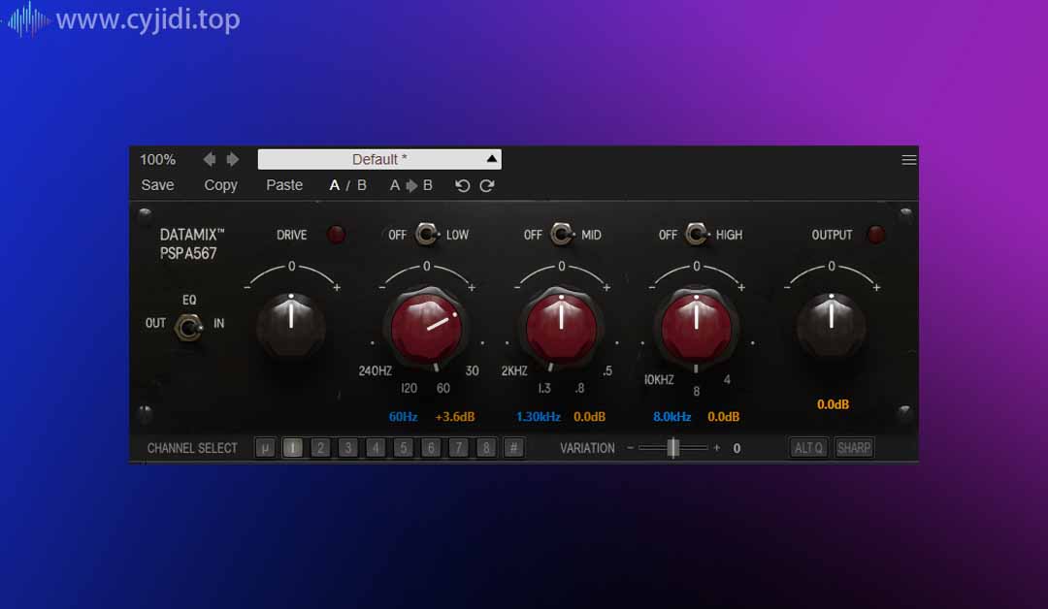Select channel 3 button

coord(347,448)
